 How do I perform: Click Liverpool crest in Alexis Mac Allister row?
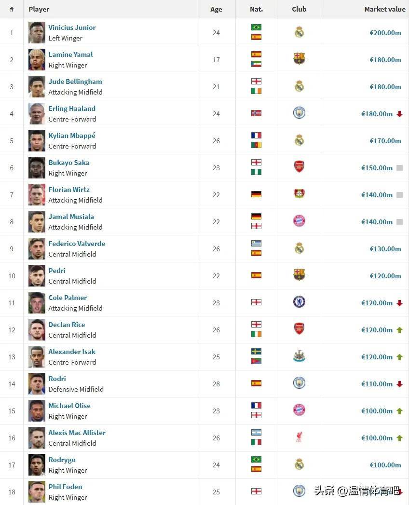(x=299, y=437)
